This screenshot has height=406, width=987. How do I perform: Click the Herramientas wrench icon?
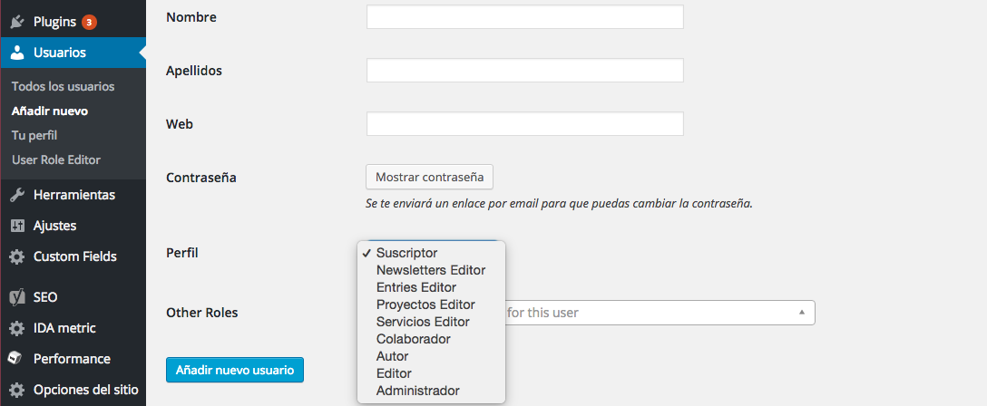coord(17,195)
